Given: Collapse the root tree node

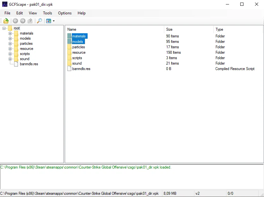Looking at the screenshot, I should click(4, 28).
